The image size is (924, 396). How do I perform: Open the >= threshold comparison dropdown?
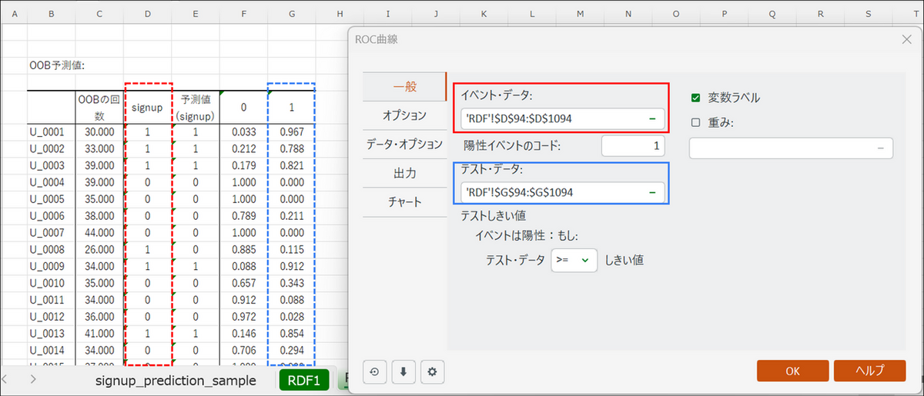tap(574, 260)
